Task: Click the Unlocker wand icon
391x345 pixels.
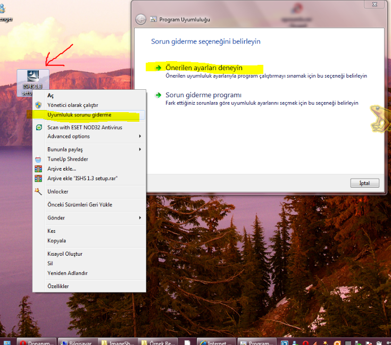Action: 38,191
